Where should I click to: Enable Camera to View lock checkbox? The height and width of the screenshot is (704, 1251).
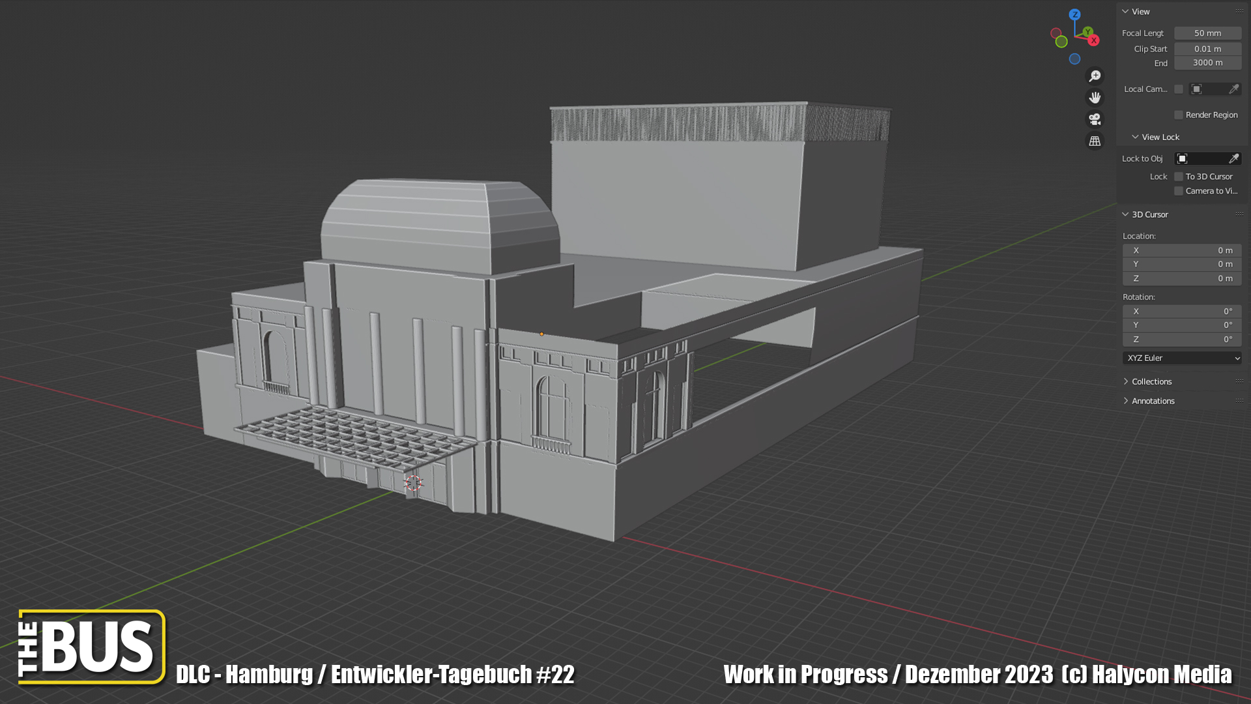tap(1178, 191)
